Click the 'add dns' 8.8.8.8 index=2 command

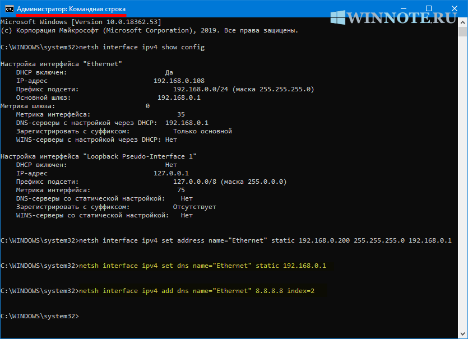[x=201, y=291]
